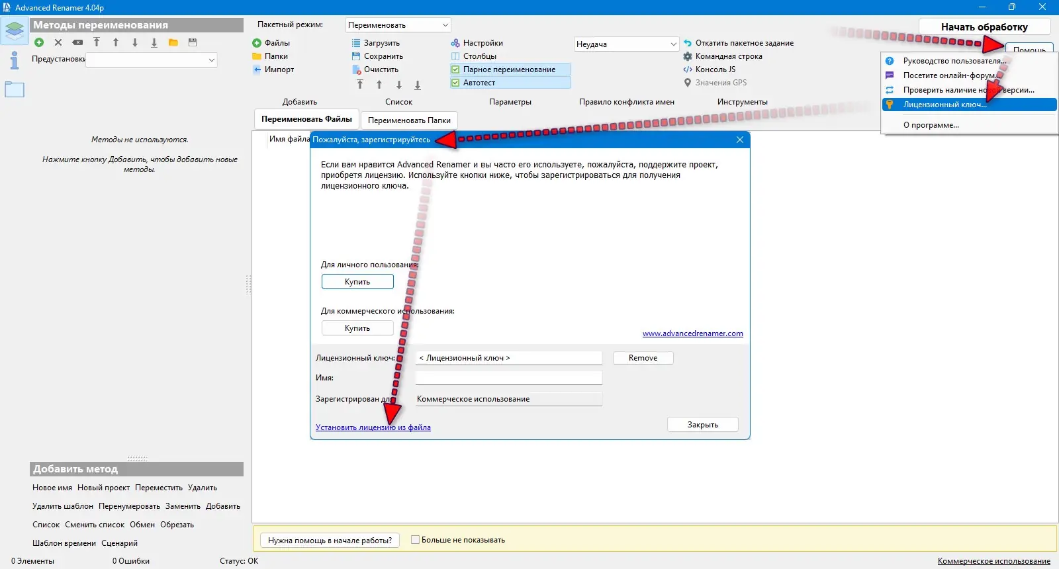This screenshot has width=1059, height=569.
Task: Click Установить лицензию из файла link
Action: (x=373, y=427)
